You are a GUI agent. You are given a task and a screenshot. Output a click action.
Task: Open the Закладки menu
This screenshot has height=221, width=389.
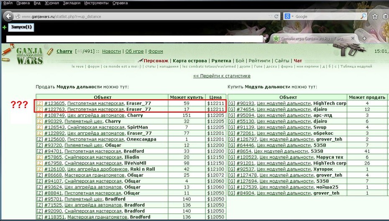pos(72,3)
